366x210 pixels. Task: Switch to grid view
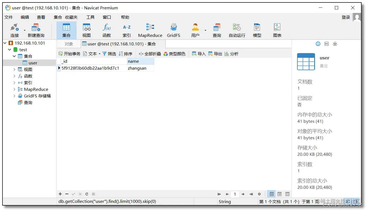coord(272,194)
